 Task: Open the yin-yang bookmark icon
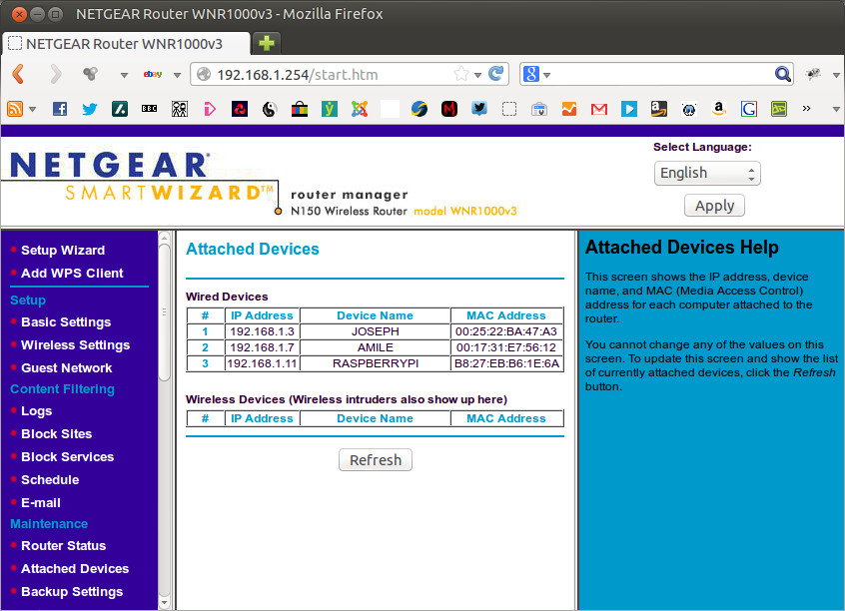click(270, 109)
